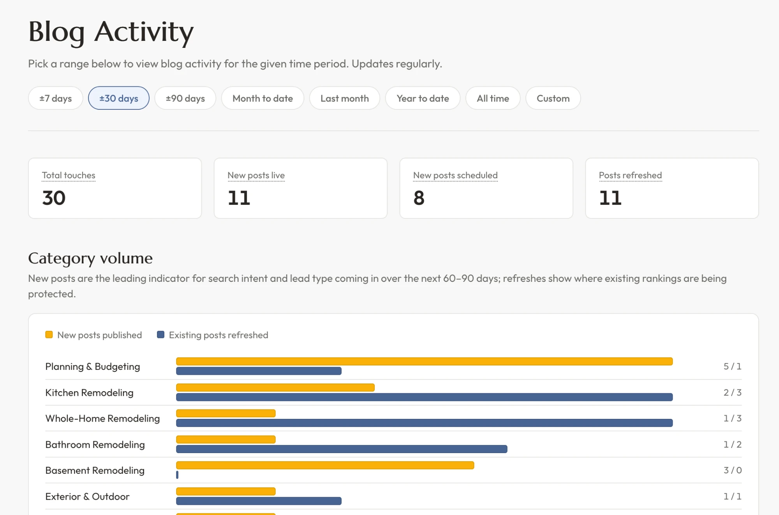Image resolution: width=779 pixels, height=515 pixels.
Task: Switch to Month to date range
Action: pos(263,98)
